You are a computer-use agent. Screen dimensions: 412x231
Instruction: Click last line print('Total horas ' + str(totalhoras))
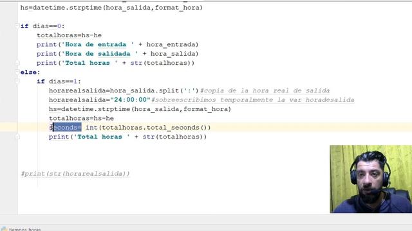(127, 137)
